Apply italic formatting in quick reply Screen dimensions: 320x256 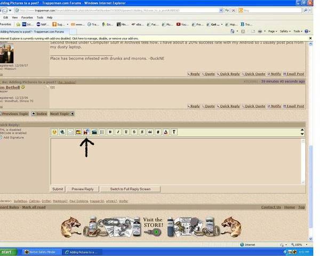pos(118,132)
